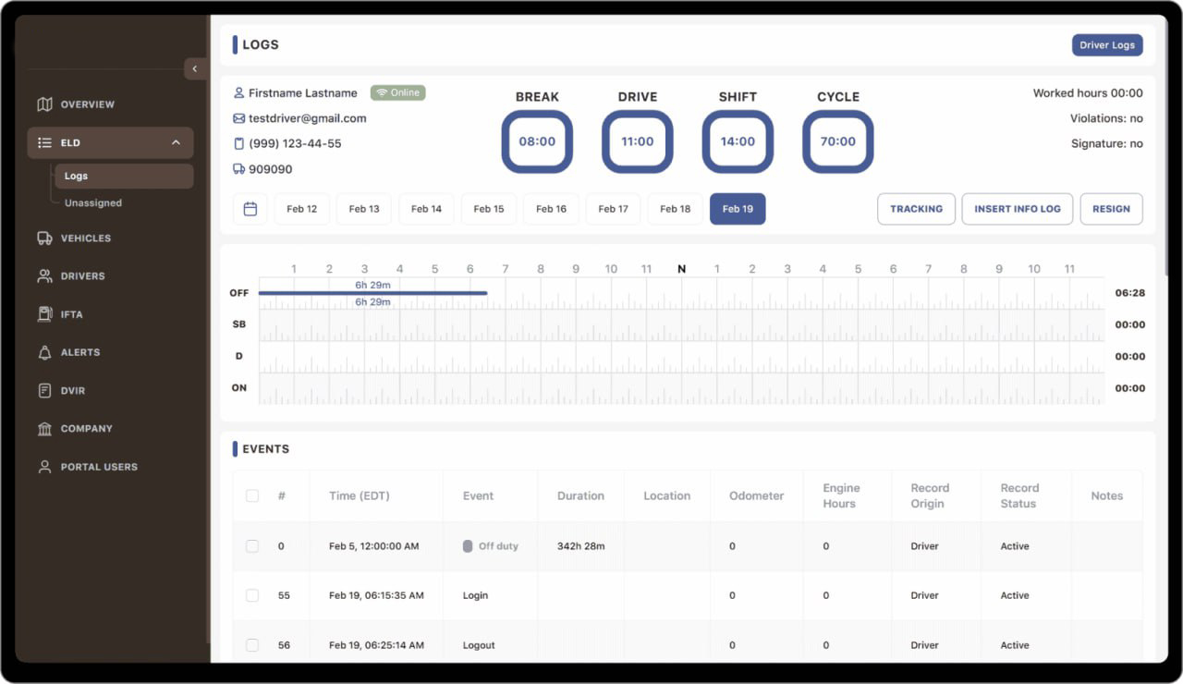The width and height of the screenshot is (1183, 684).
Task: Click the TRACKING button
Action: tap(916, 209)
